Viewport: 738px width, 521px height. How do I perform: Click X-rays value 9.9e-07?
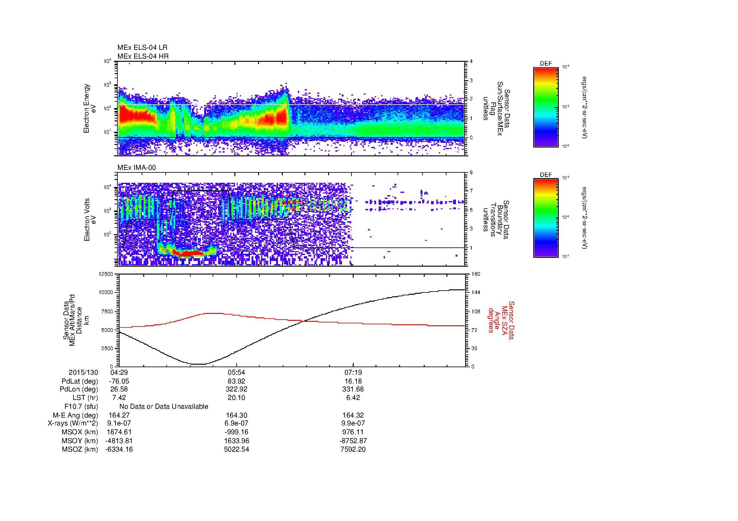[353, 424]
